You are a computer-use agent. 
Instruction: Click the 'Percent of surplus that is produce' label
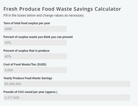(x=26, y=51)
